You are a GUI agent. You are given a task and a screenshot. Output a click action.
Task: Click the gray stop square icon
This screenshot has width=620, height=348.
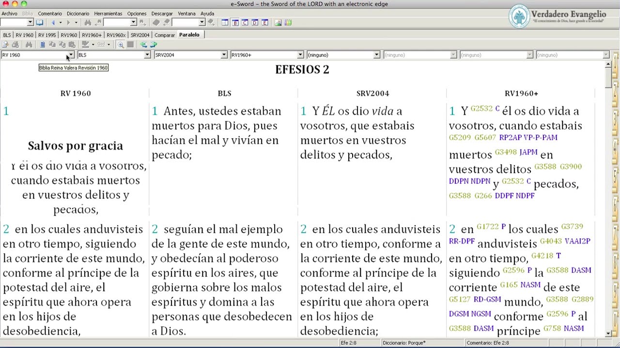click(130, 44)
